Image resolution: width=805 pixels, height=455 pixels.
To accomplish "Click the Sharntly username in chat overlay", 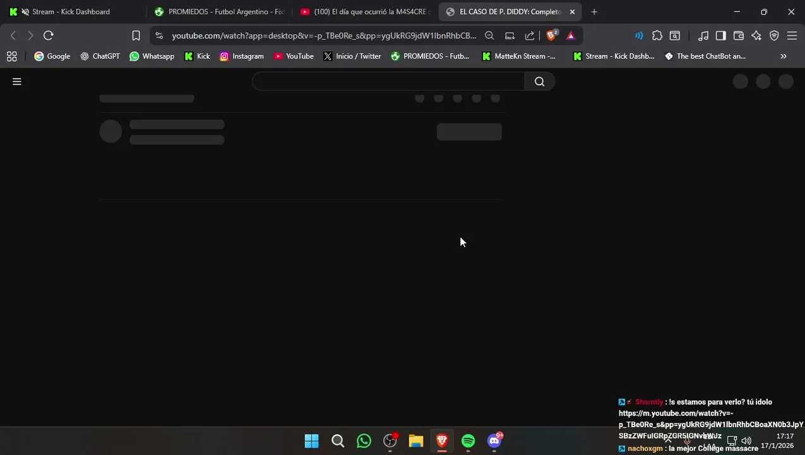I will [649, 402].
